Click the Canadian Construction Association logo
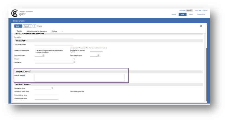The image size is (227, 122). [x=14, y=13]
